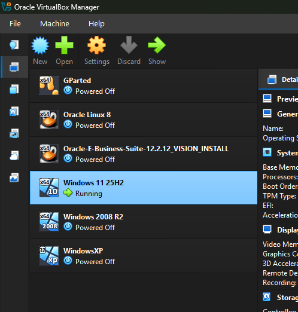Click WindowsXP's 'Powered Off' status text

coord(95,262)
